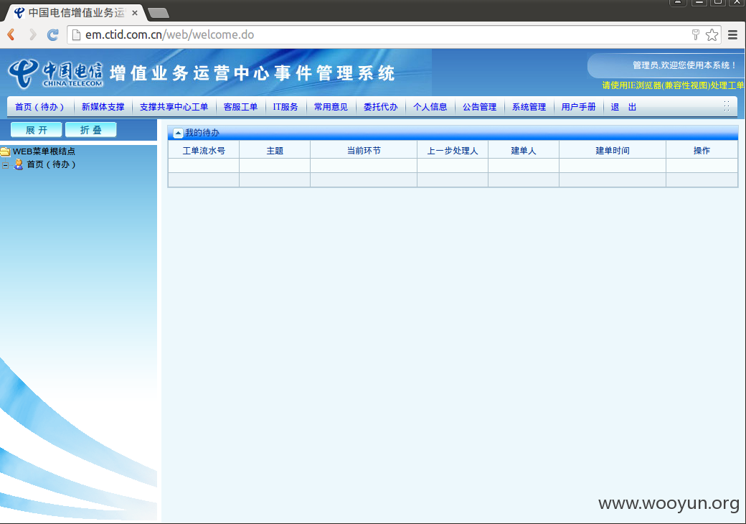Open the 系统管理 menu
The width and height of the screenshot is (746, 524).
529,107
